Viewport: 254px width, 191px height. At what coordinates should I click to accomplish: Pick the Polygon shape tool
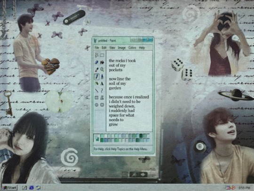pos(102,98)
